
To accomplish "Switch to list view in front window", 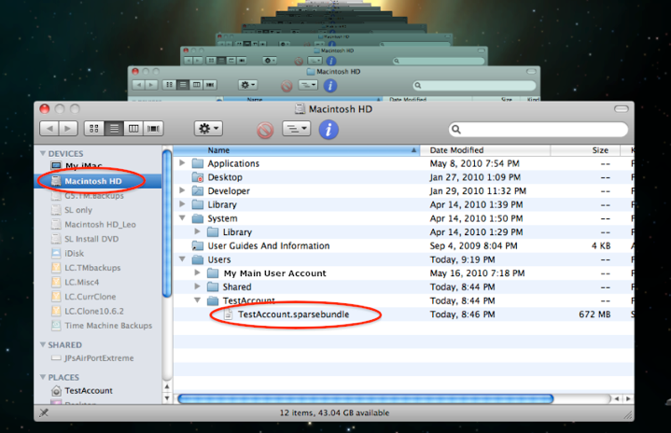I will coord(114,129).
